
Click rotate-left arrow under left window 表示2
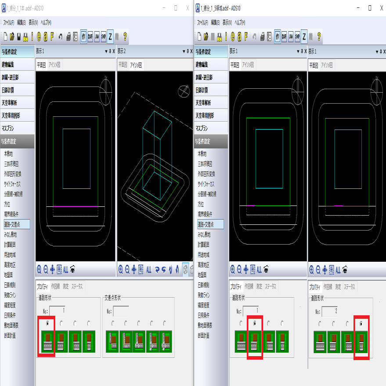click(164, 270)
